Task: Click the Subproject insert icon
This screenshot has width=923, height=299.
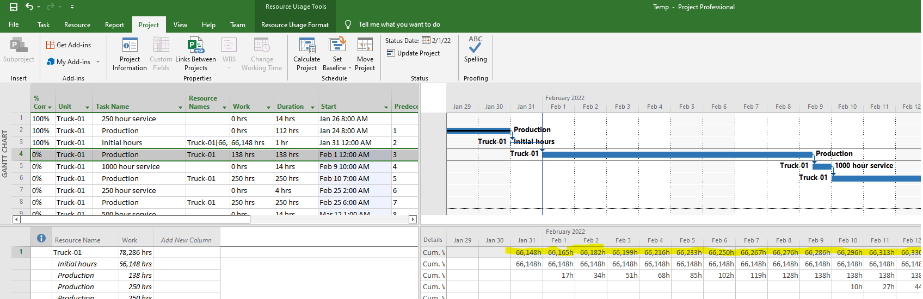Action: tap(19, 51)
